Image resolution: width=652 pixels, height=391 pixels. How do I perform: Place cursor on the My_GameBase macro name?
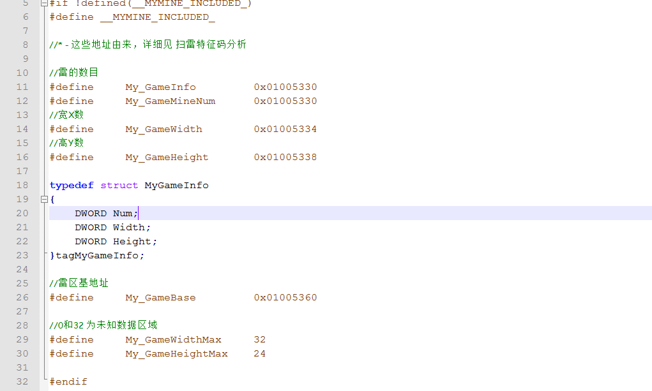coord(160,297)
